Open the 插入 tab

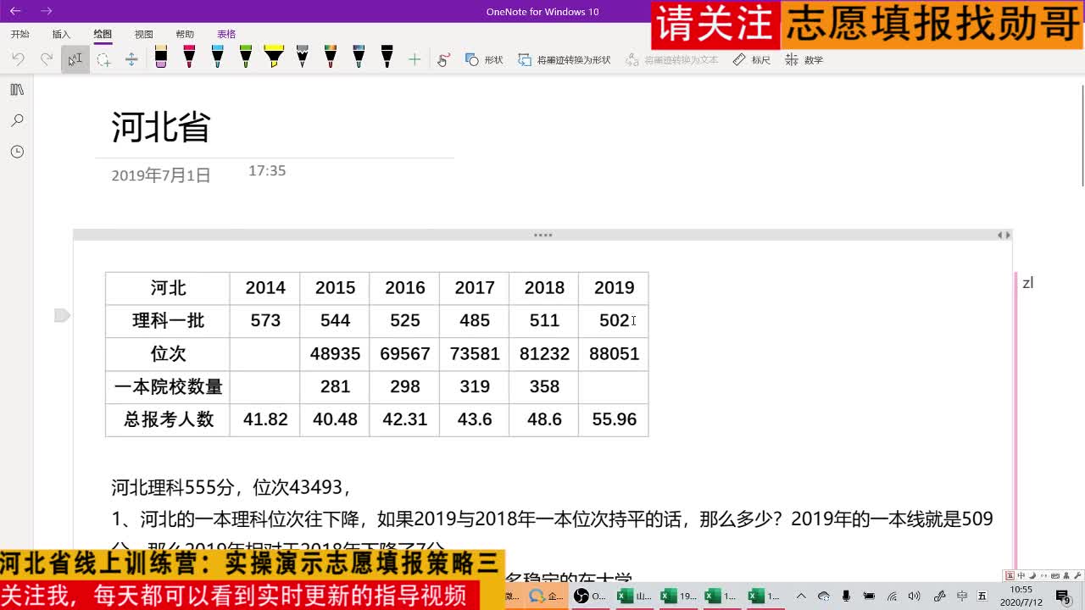coord(61,34)
